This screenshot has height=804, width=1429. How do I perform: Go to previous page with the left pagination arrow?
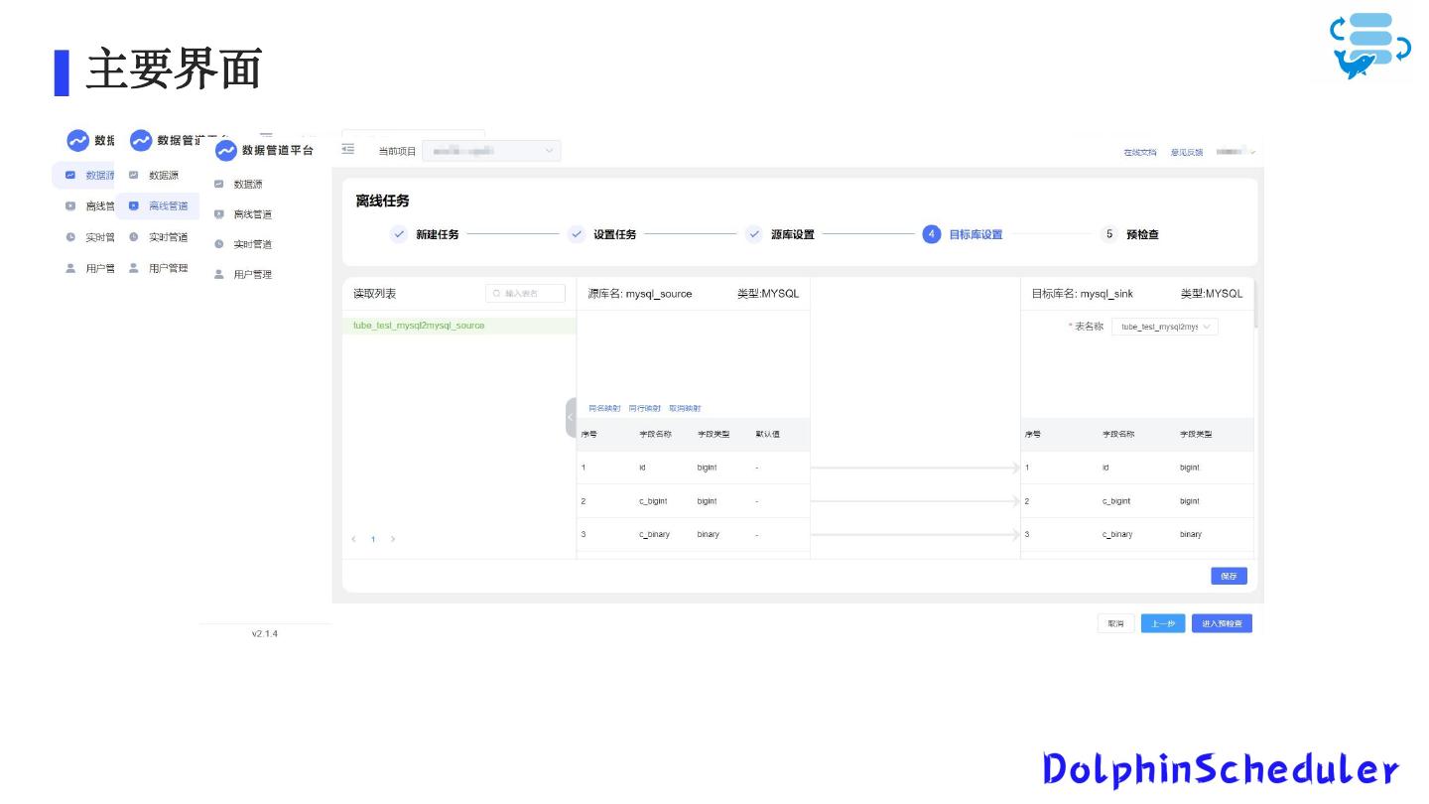tap(353, 539)
